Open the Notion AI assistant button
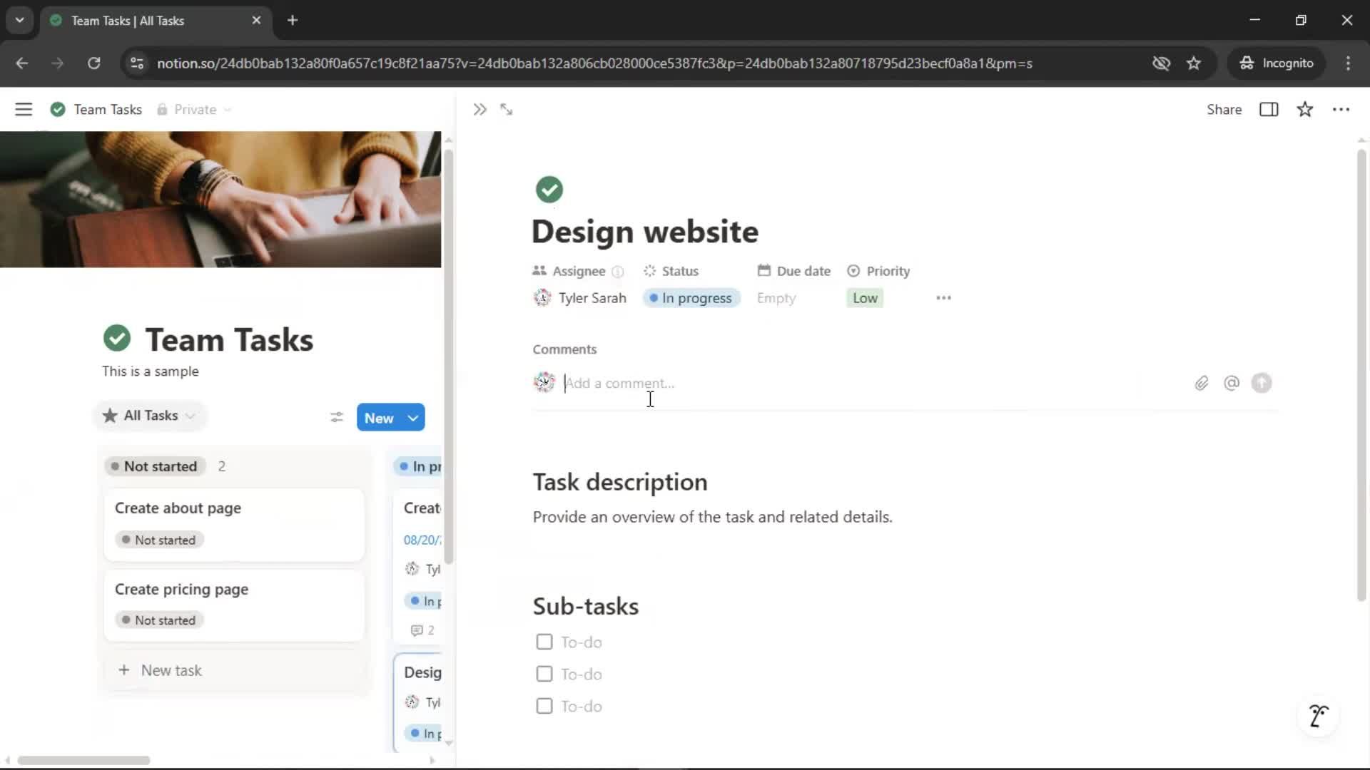 click(x=1319, y=715)
